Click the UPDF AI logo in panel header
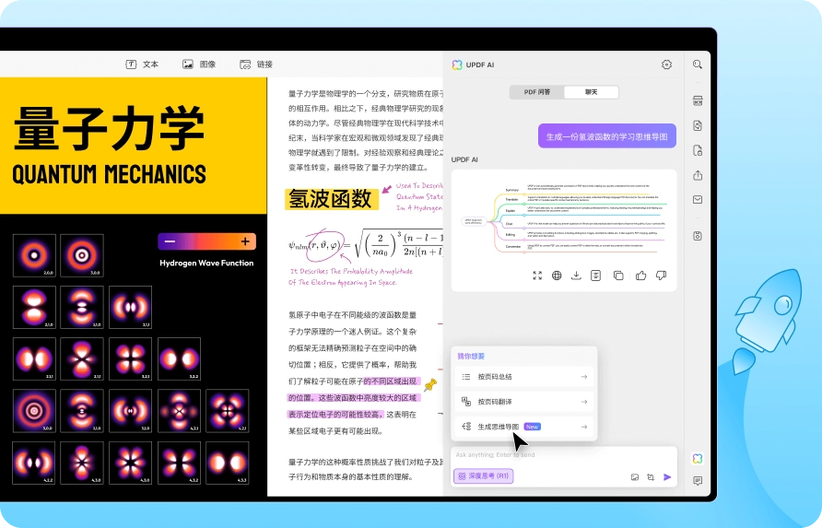The height and width of the screenshot is (528, 822). pos(457,65)
